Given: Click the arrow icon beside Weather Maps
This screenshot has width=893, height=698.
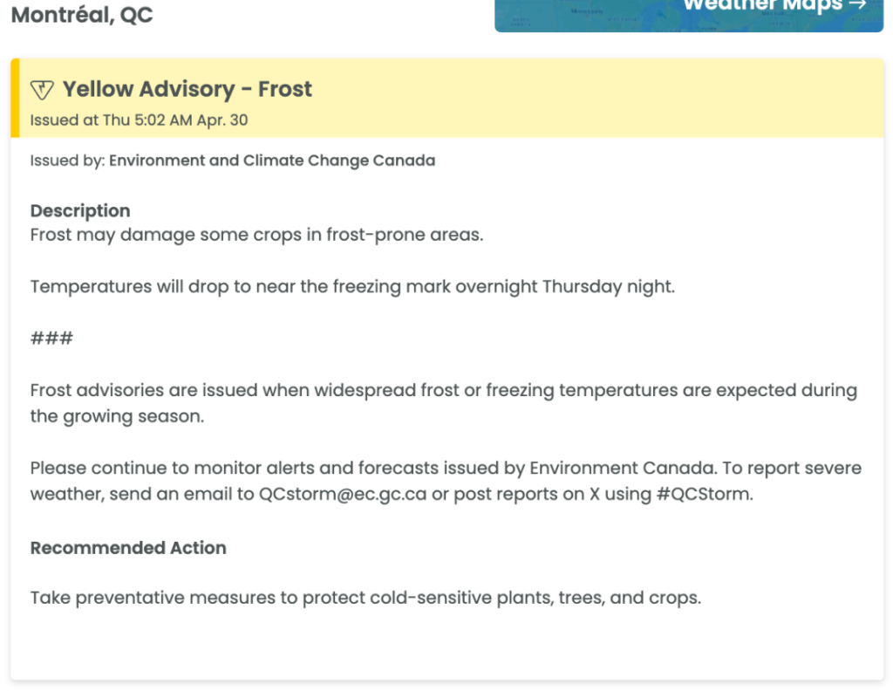Looking at the screenshot, I should click(x=857, y=4).
